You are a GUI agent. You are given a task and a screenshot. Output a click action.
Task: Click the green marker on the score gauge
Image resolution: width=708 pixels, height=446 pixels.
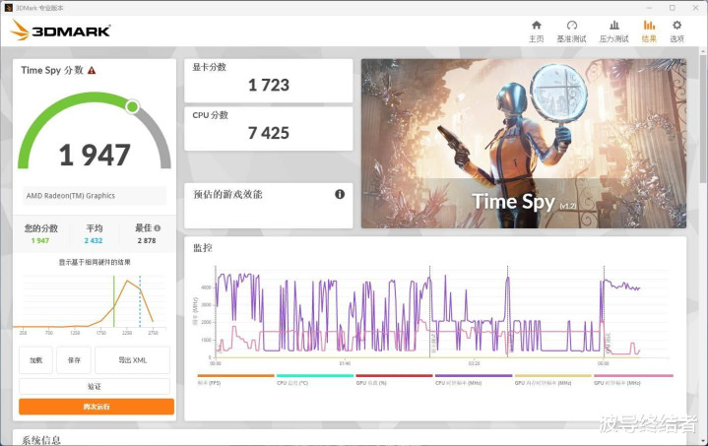pyautogui.click(x=132, y=106)
